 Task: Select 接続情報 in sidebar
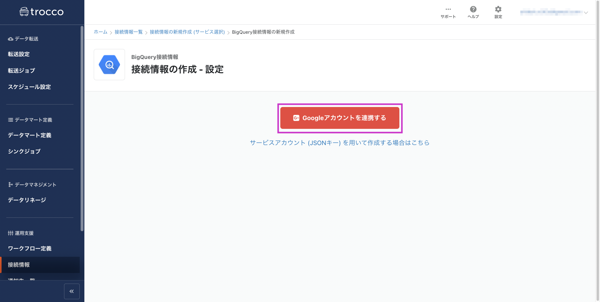pos(40,265)
